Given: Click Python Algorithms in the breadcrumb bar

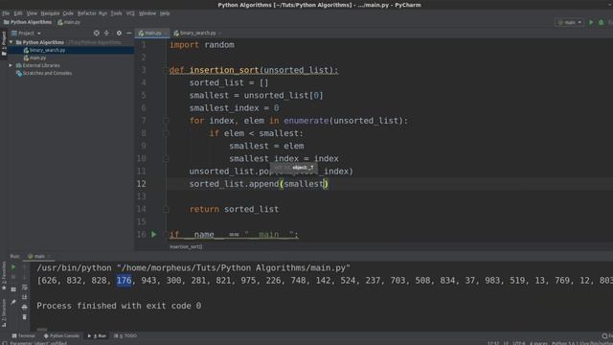Looking at the screenshot, I should click(28, 22).
